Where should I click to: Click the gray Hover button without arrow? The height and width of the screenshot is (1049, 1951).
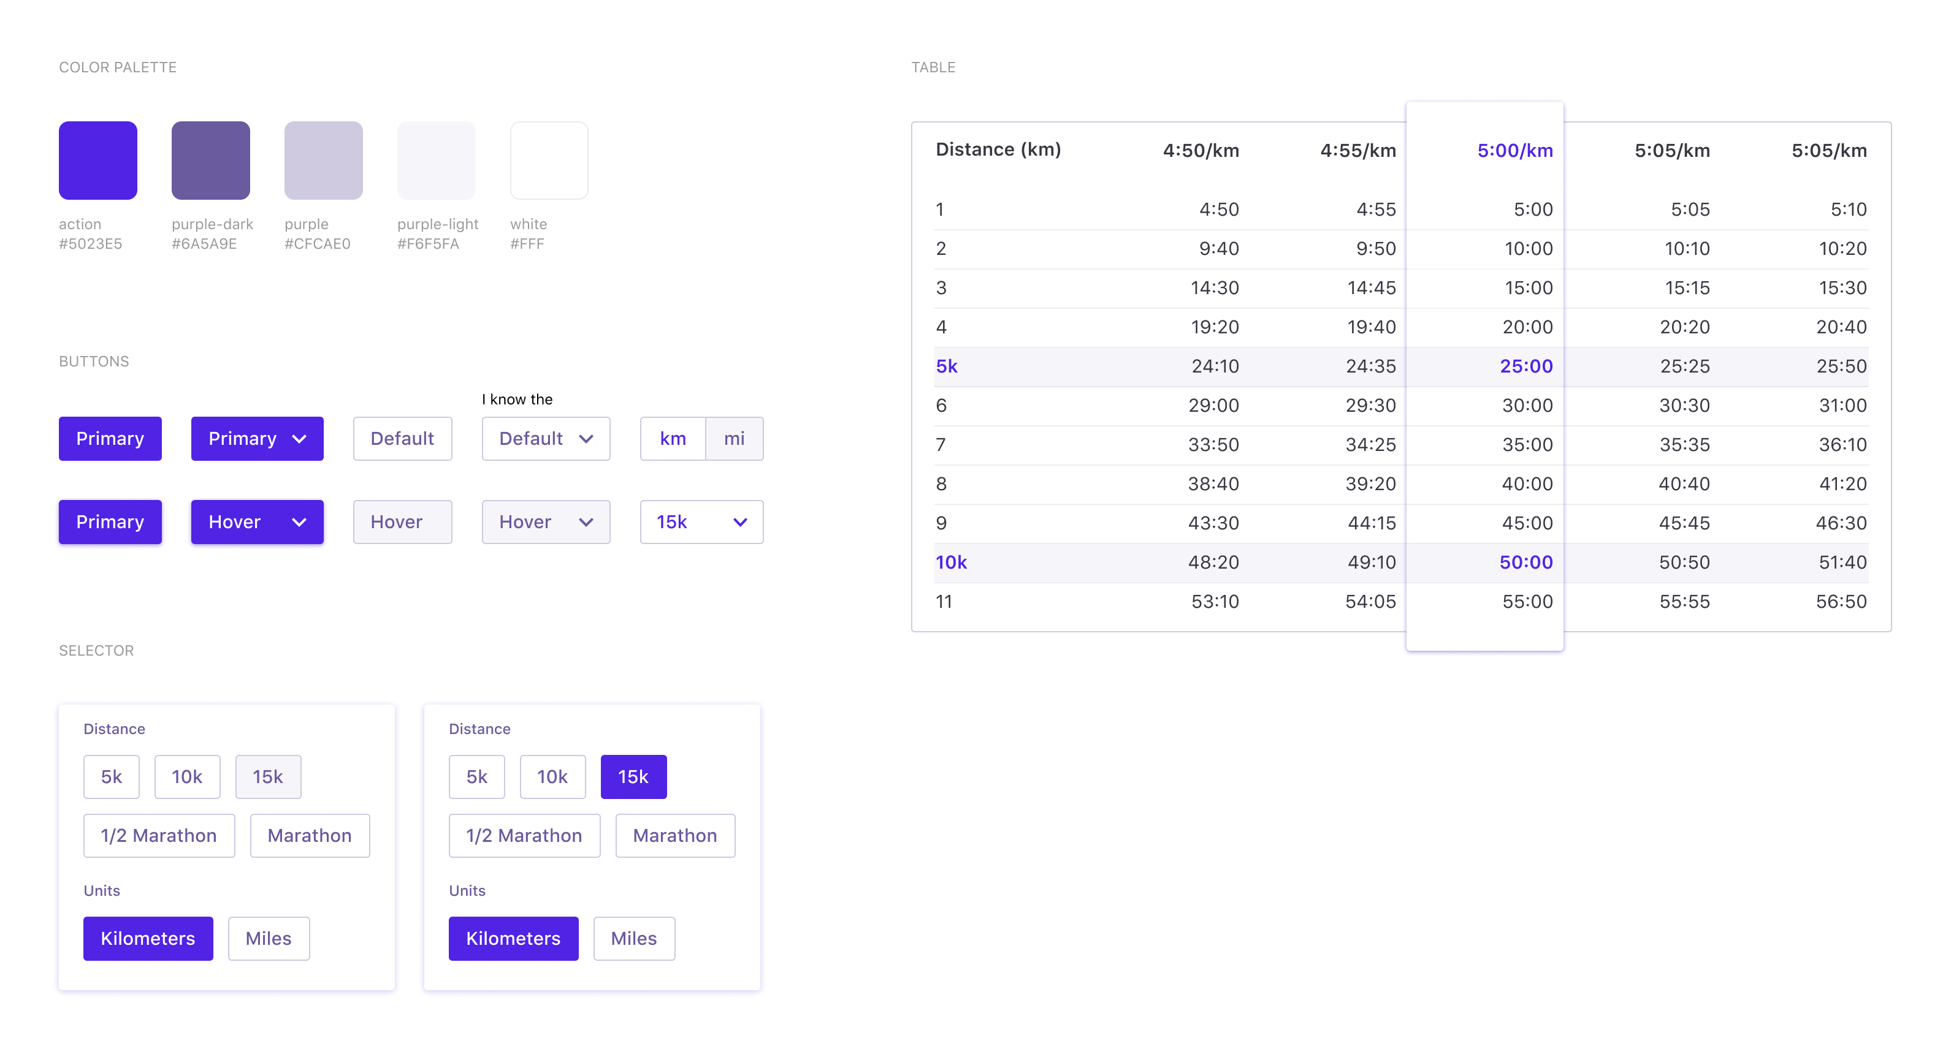pyautogui.click(x=402, y=522)
